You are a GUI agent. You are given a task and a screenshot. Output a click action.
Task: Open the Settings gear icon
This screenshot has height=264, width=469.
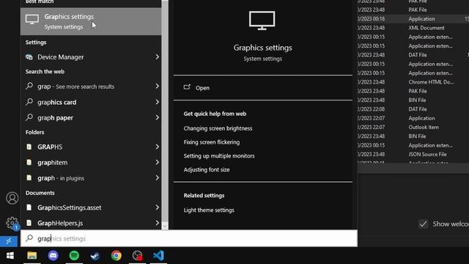click(12, 223)
